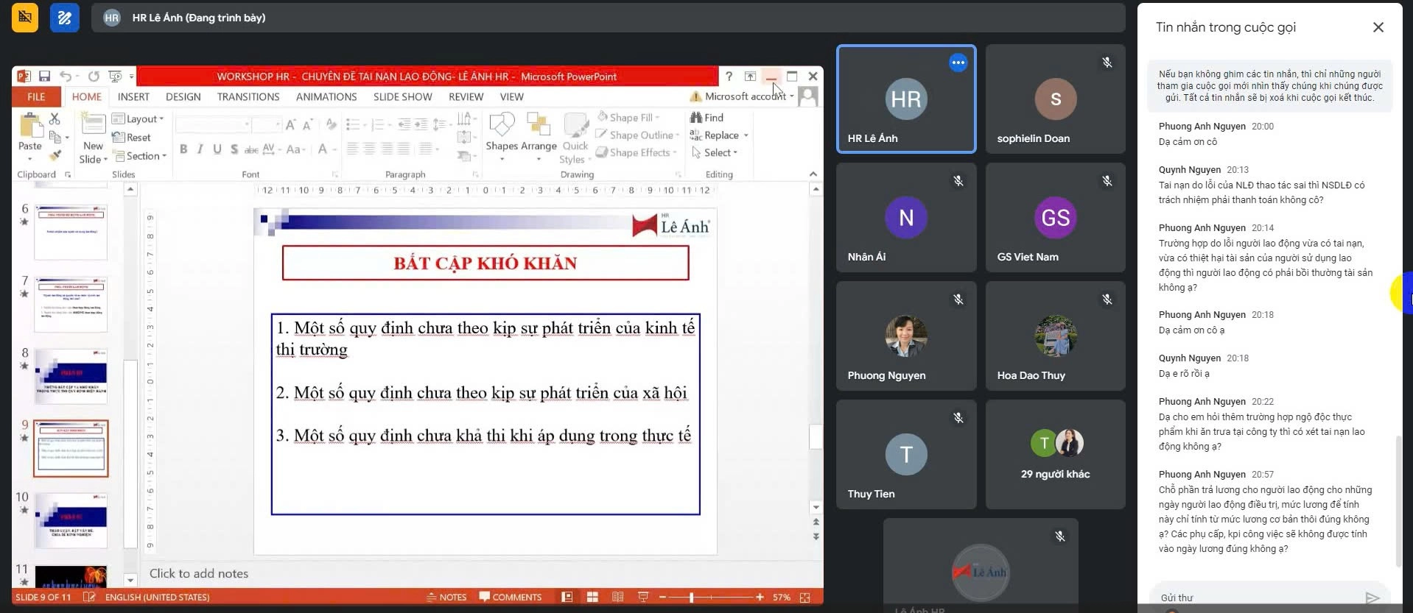The width and height of the screenshot is (1413, 613).
Task: Click the zoom slider in status bar
Action: [691, 598]
